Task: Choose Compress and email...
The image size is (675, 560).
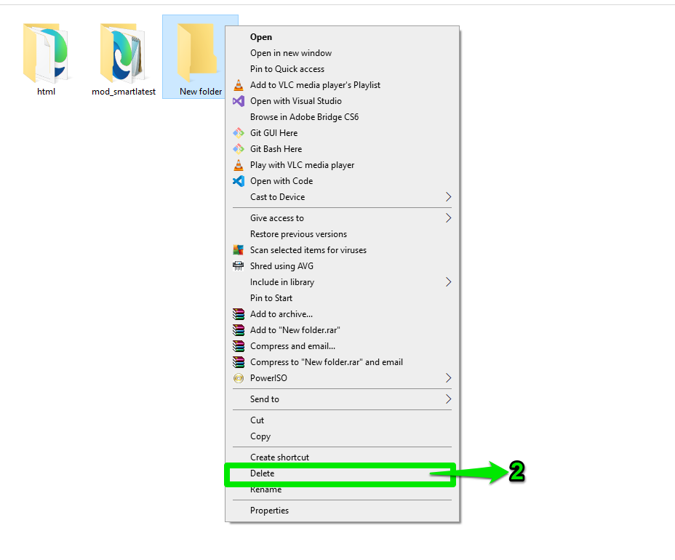Action: 343,346
